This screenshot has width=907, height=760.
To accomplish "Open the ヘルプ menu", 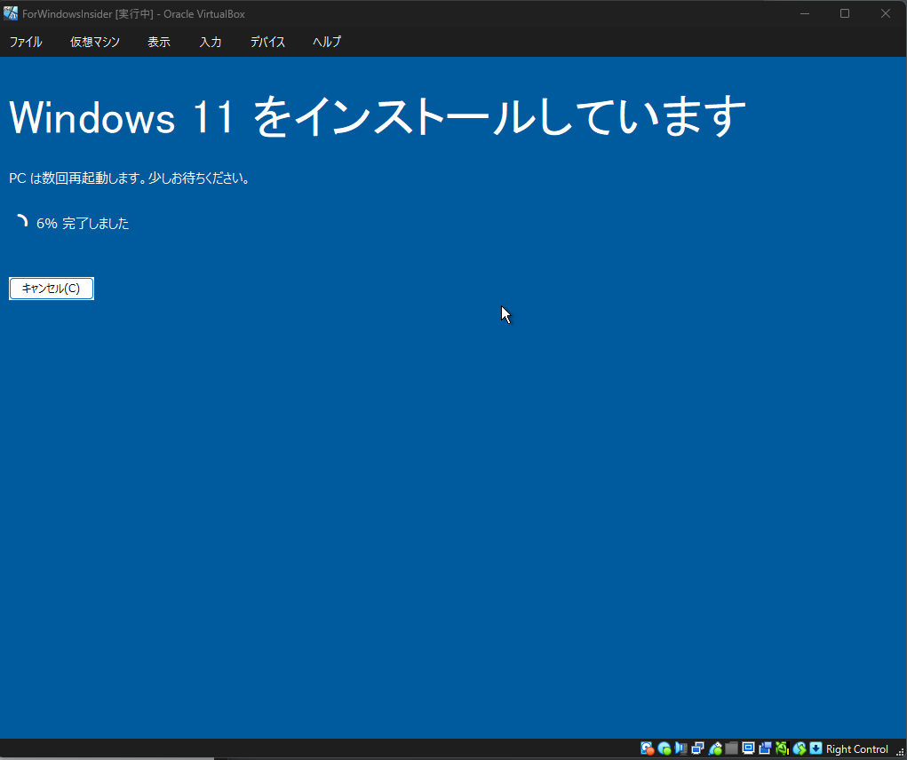I will [x=327, y=42].
